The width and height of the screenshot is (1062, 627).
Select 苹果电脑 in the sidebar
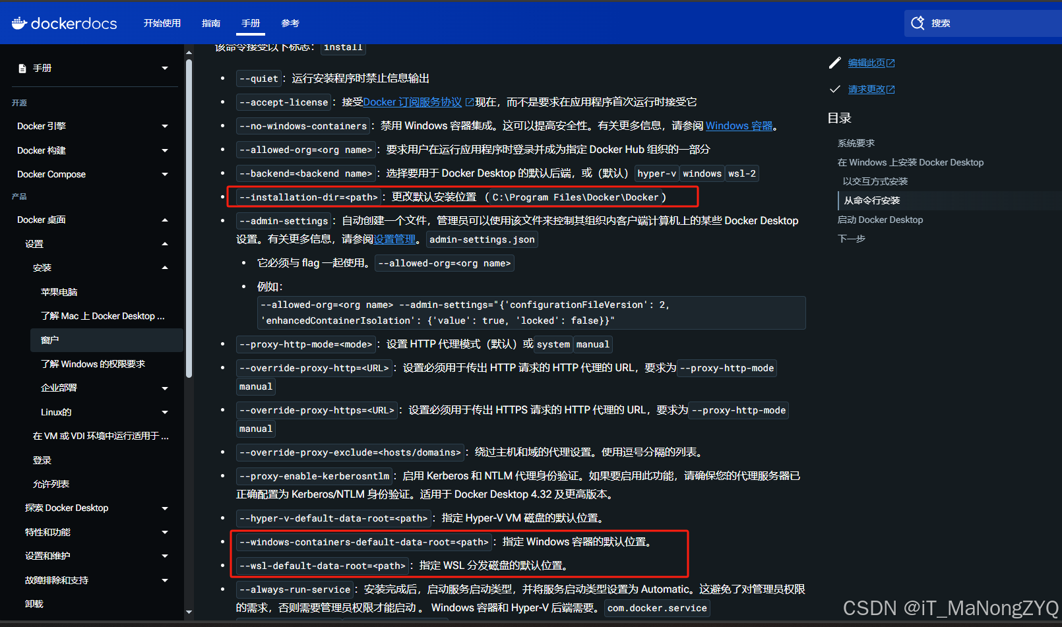(59, 291)
